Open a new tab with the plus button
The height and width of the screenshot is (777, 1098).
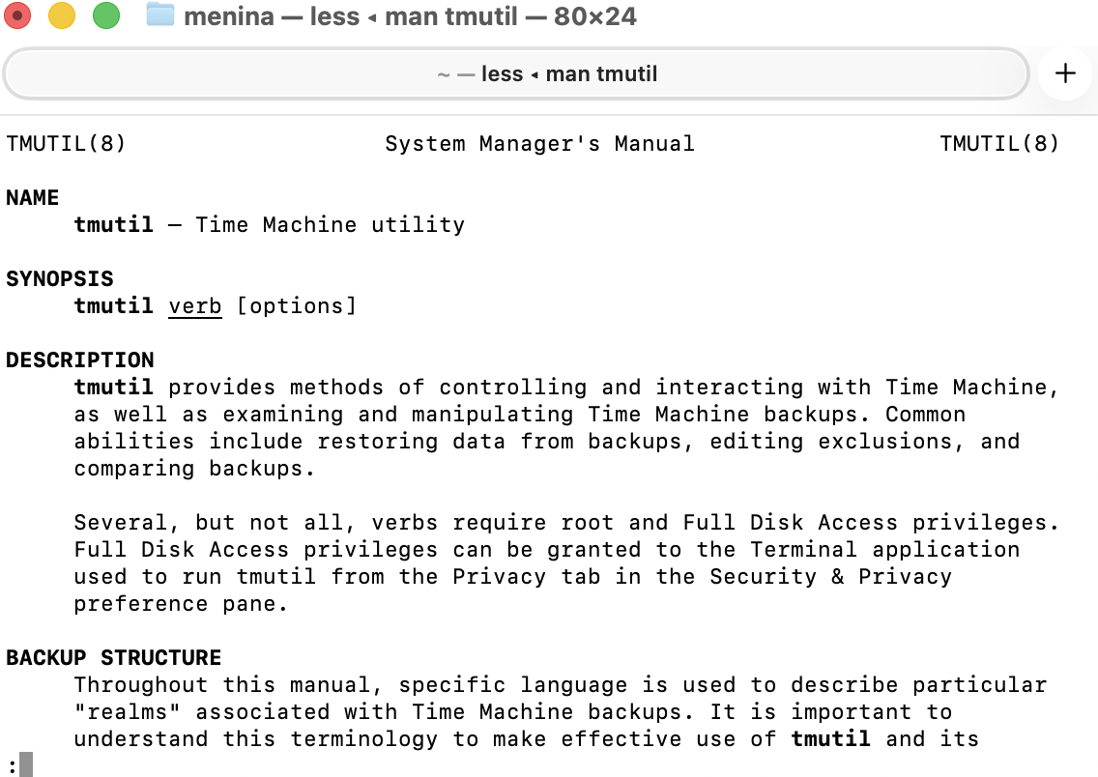1065,73
